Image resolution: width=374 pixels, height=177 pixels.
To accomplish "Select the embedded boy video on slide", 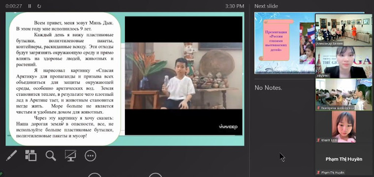I will [184, 76].
